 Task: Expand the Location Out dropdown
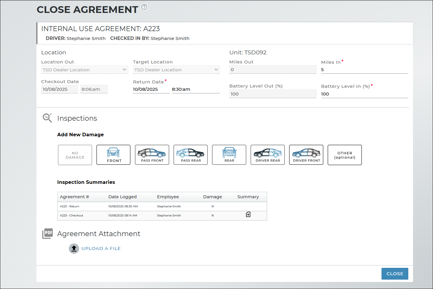pyautogui.click(x=84, y=70)
